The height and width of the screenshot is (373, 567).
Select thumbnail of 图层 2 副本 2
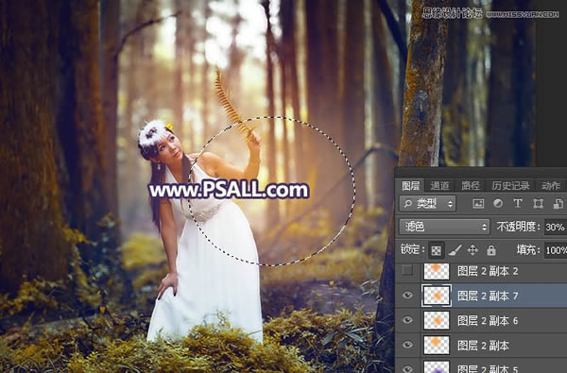437,271
